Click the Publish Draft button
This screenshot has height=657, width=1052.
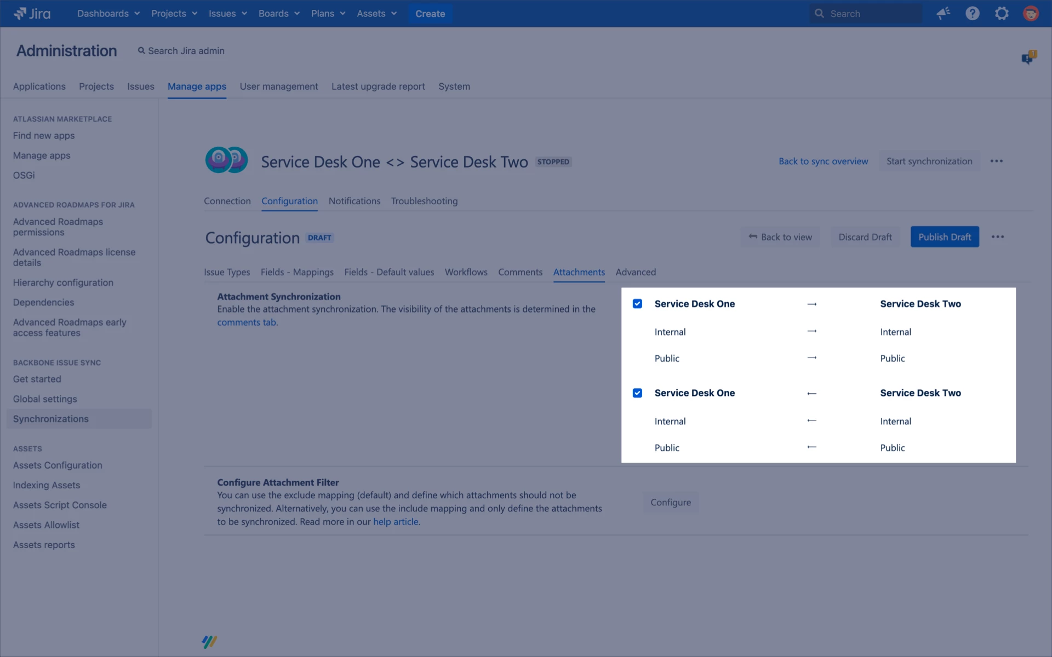pos(945,237)
